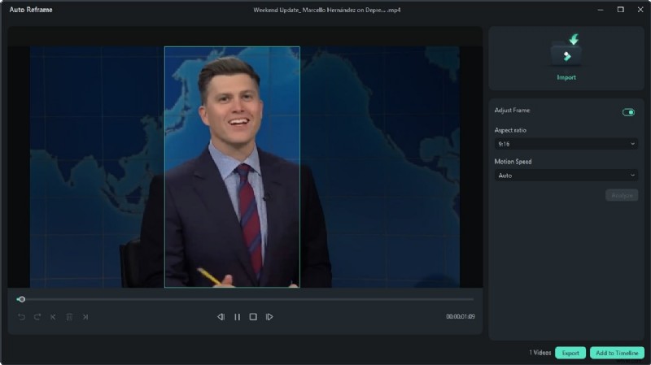Click the playhead on the progress slider
Screen dimensions: 651x365
(x=21, y=299)
